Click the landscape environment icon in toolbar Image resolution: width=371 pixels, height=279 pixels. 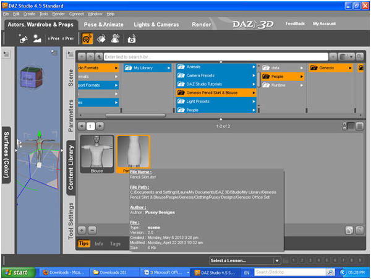coord(37,38)
